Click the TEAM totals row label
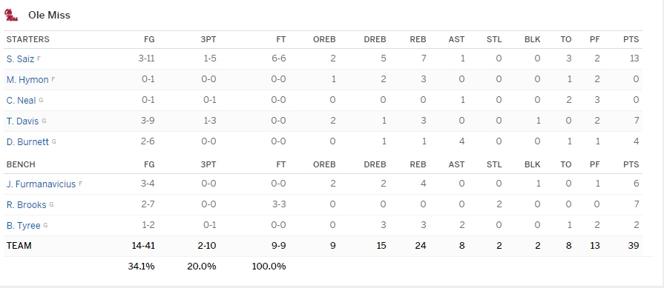This screenshot has height=288, width=664. click(x=19, y=245)
